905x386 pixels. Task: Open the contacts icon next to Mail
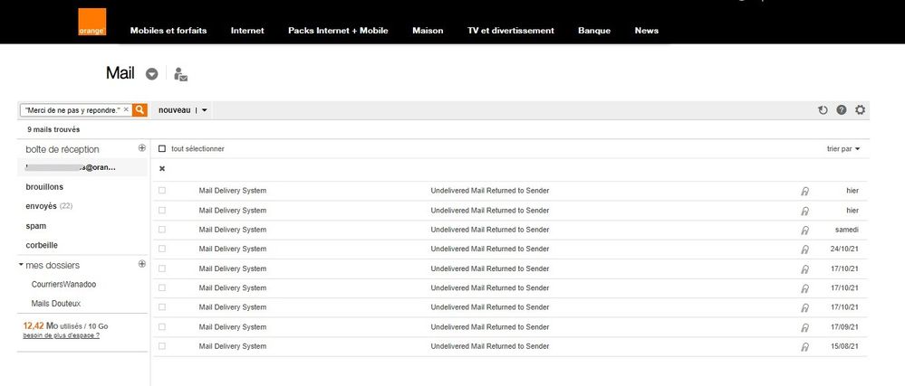click(x=180, y=74)
